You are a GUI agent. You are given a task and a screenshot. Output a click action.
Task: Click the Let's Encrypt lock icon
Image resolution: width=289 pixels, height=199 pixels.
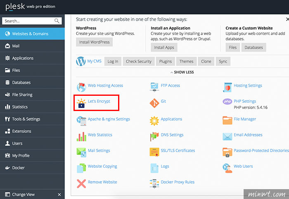(x=81, y=103)
